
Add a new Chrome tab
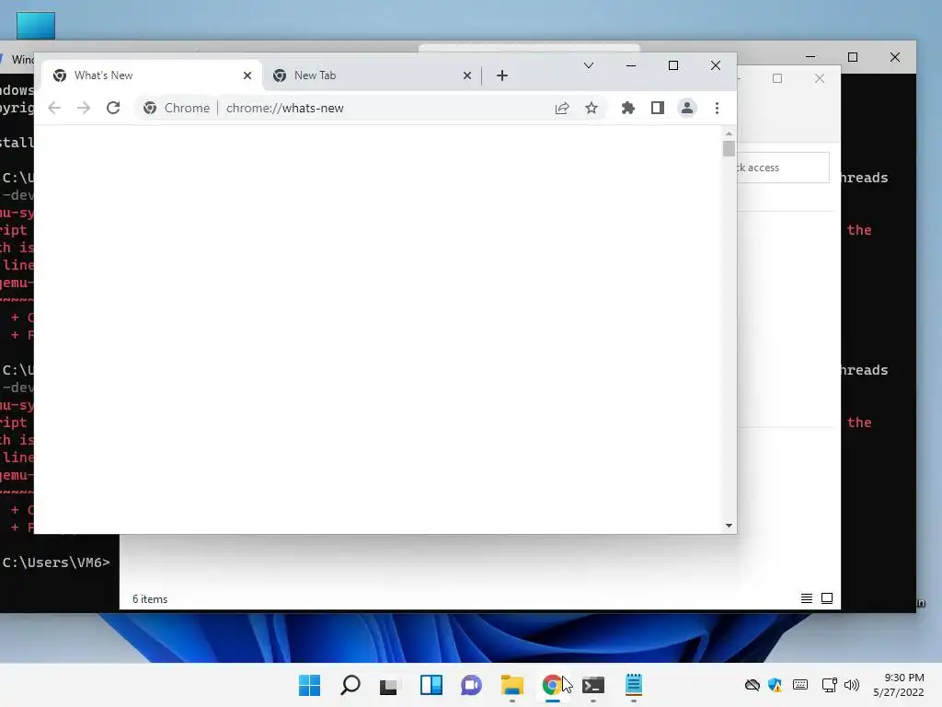[502, 75]
